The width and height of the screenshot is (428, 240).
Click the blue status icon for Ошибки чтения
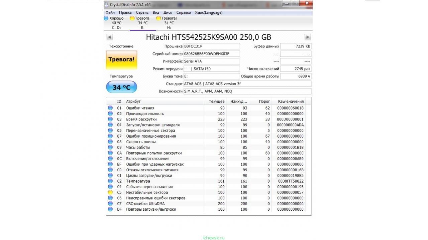[110, 108]
